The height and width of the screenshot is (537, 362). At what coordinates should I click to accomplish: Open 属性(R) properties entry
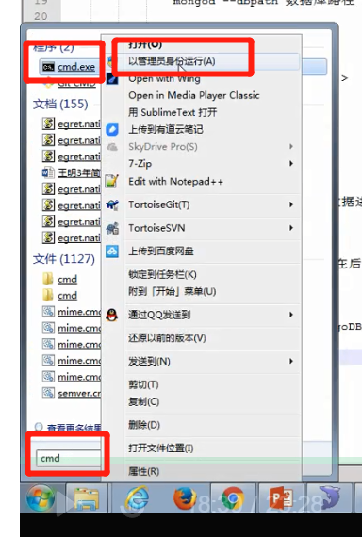143,472
